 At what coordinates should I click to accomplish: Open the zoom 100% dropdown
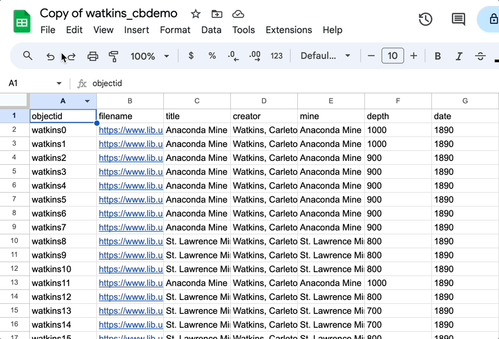[149, 56]
